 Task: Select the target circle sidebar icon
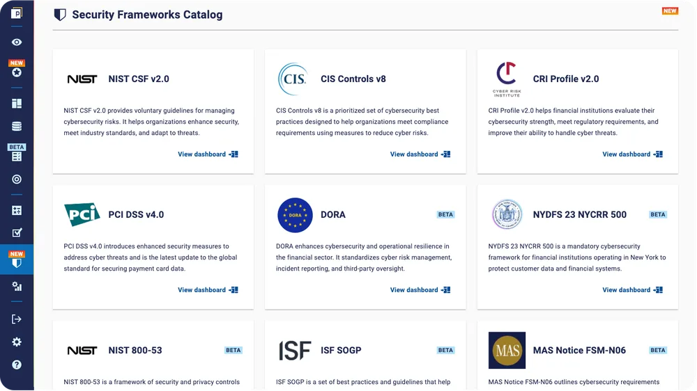tap(17, 179)
